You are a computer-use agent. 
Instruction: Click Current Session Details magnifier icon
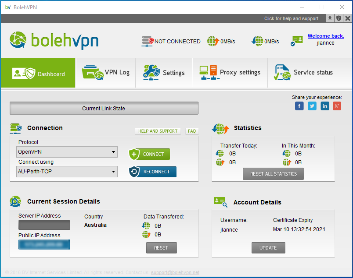pyautogui.click(x=15, y=201)
